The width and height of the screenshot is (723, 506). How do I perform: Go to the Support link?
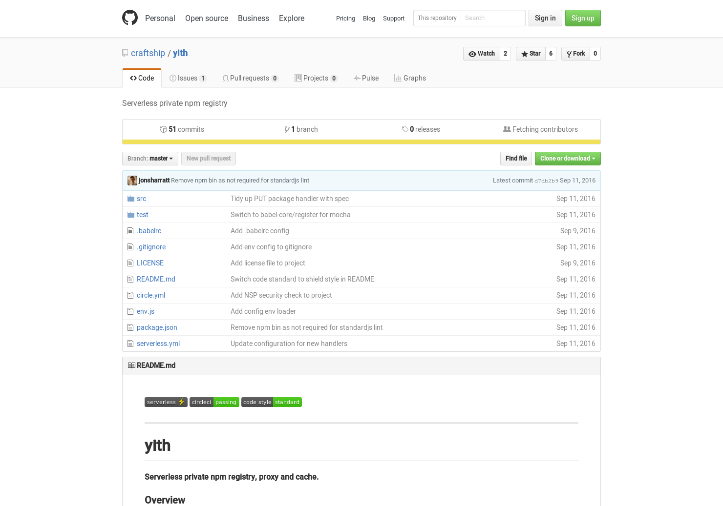click(x=394, y=19)
